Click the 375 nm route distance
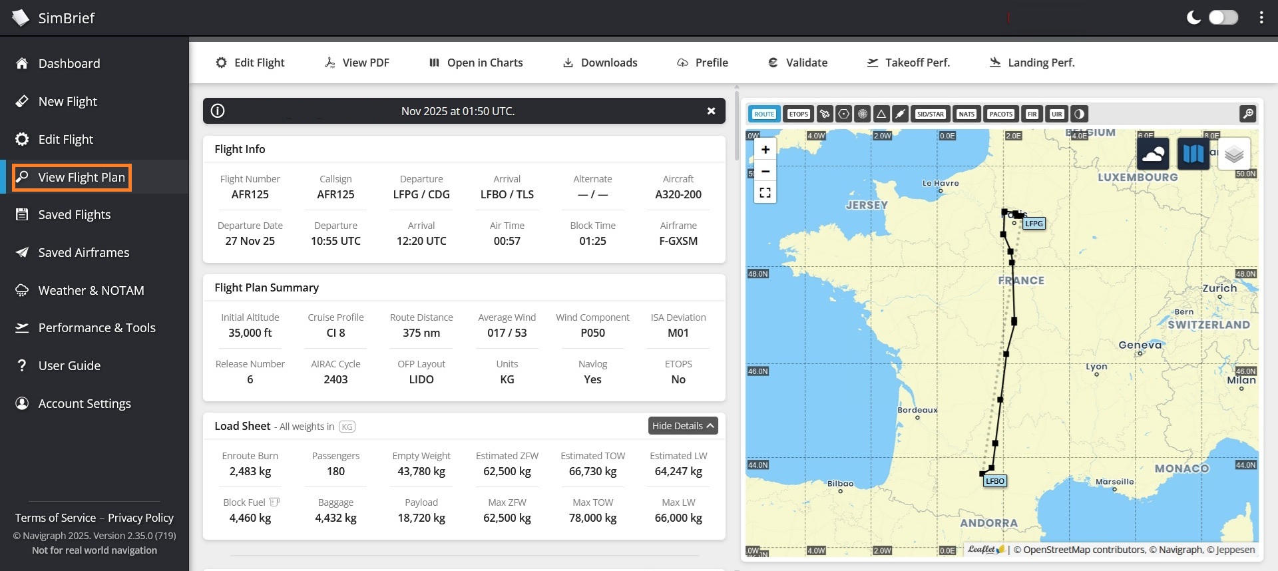 [x=421, y=333]
